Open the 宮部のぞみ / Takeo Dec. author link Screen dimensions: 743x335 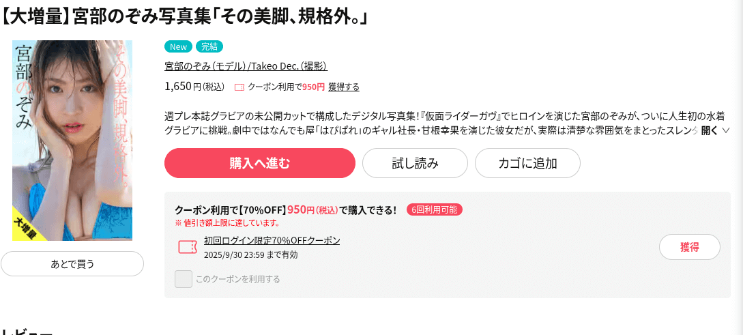point(246,66)
